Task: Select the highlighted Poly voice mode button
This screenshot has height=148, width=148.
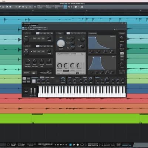Action: (122, 53)
